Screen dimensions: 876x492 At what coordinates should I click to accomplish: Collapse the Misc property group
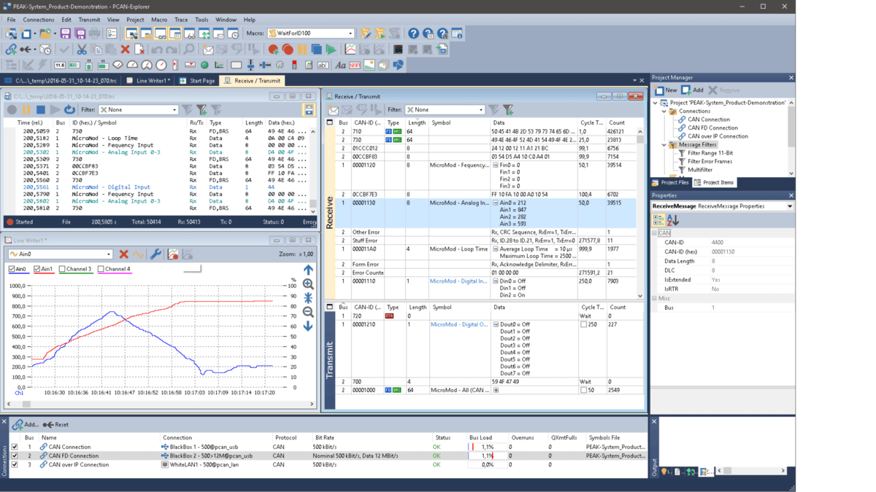pyautogui.click(x=654, y=298)
